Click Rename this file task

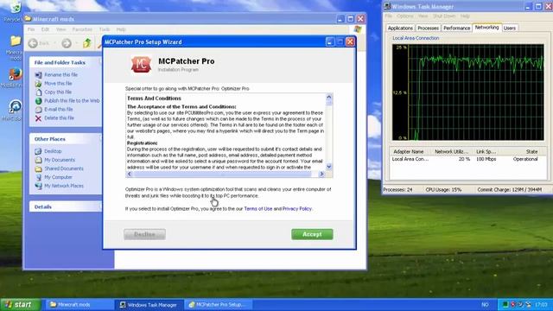pos(60,75)
